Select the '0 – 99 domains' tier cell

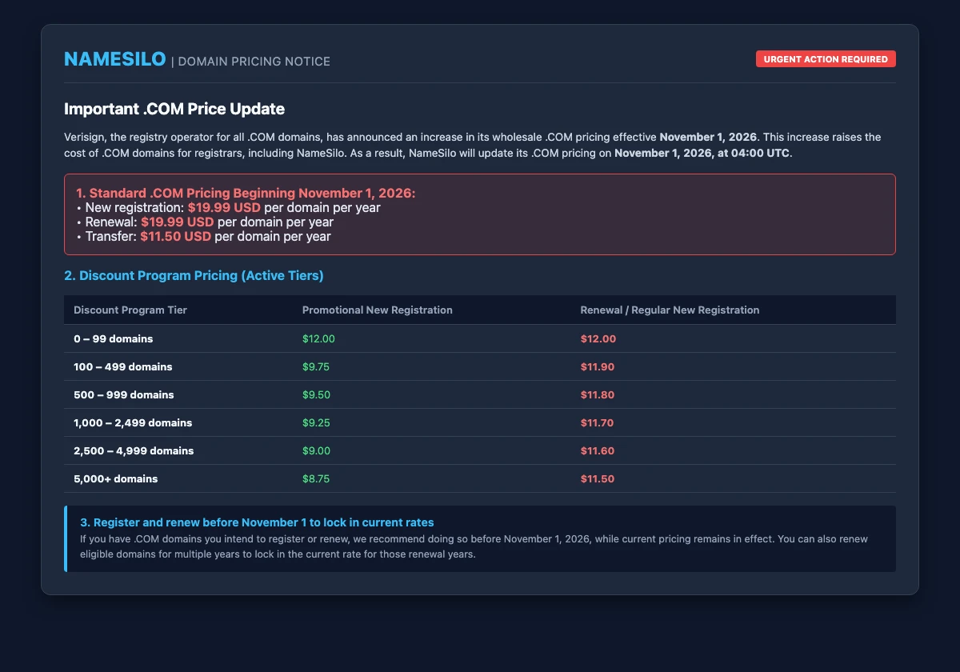point(113,339)
